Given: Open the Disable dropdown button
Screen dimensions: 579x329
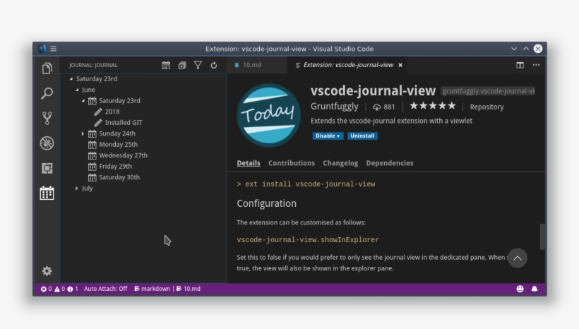Looking at the screenshot, I should 328,136.
